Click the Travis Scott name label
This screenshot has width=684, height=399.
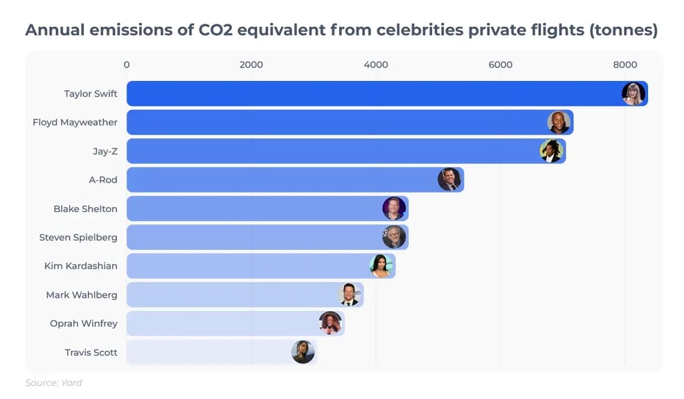[91, 352]
